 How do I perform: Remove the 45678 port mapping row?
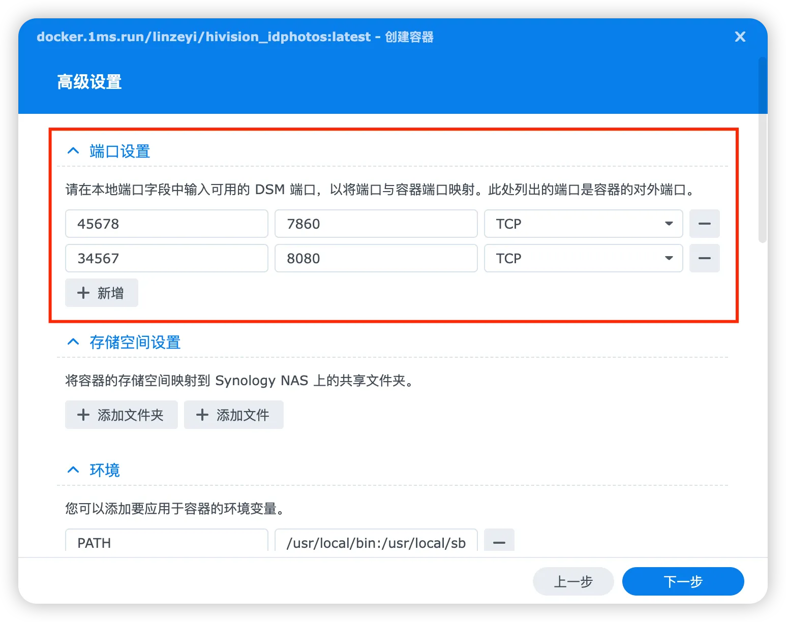coord(705,224)
